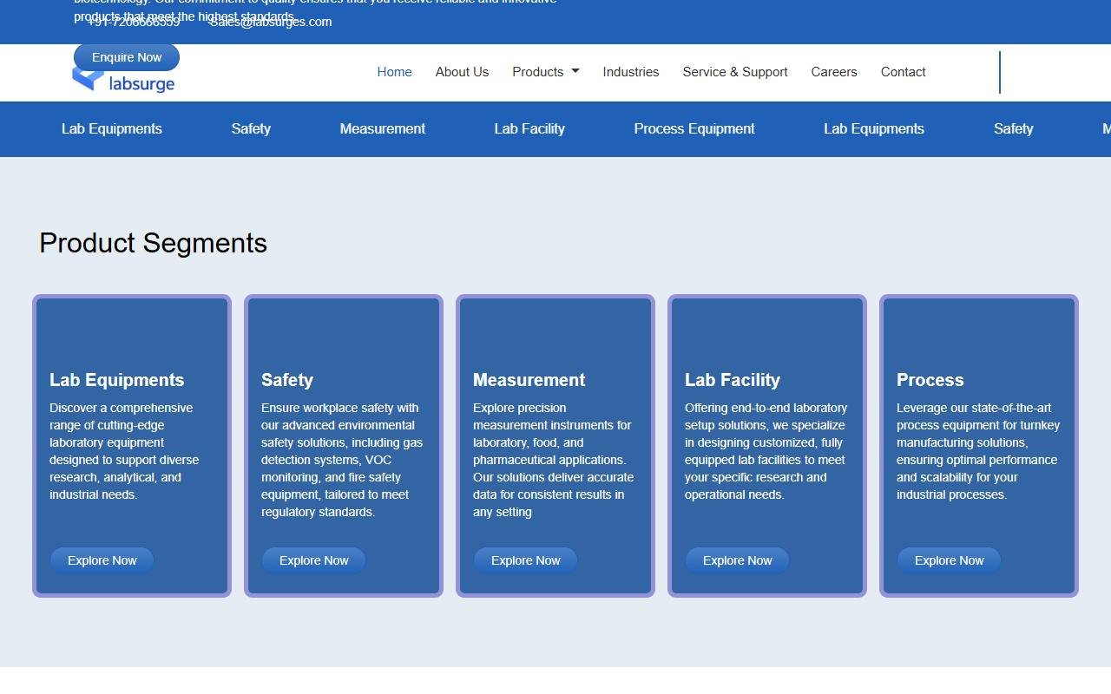Click Explore Now on Lab Equipments card
Image resolution: width=1111 pixels, height=694 pixels.
102,560
